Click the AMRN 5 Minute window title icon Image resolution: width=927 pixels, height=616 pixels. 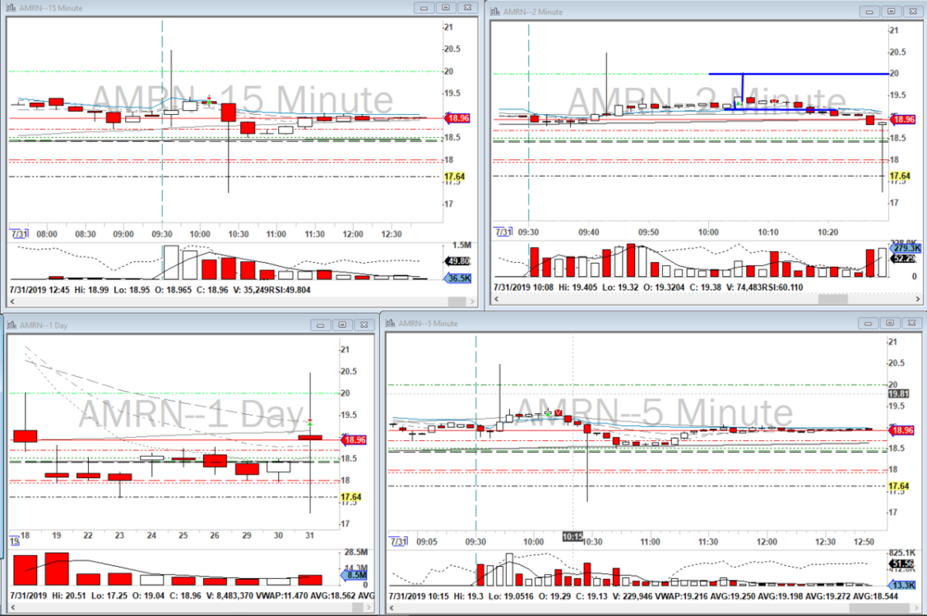point(390,323)
